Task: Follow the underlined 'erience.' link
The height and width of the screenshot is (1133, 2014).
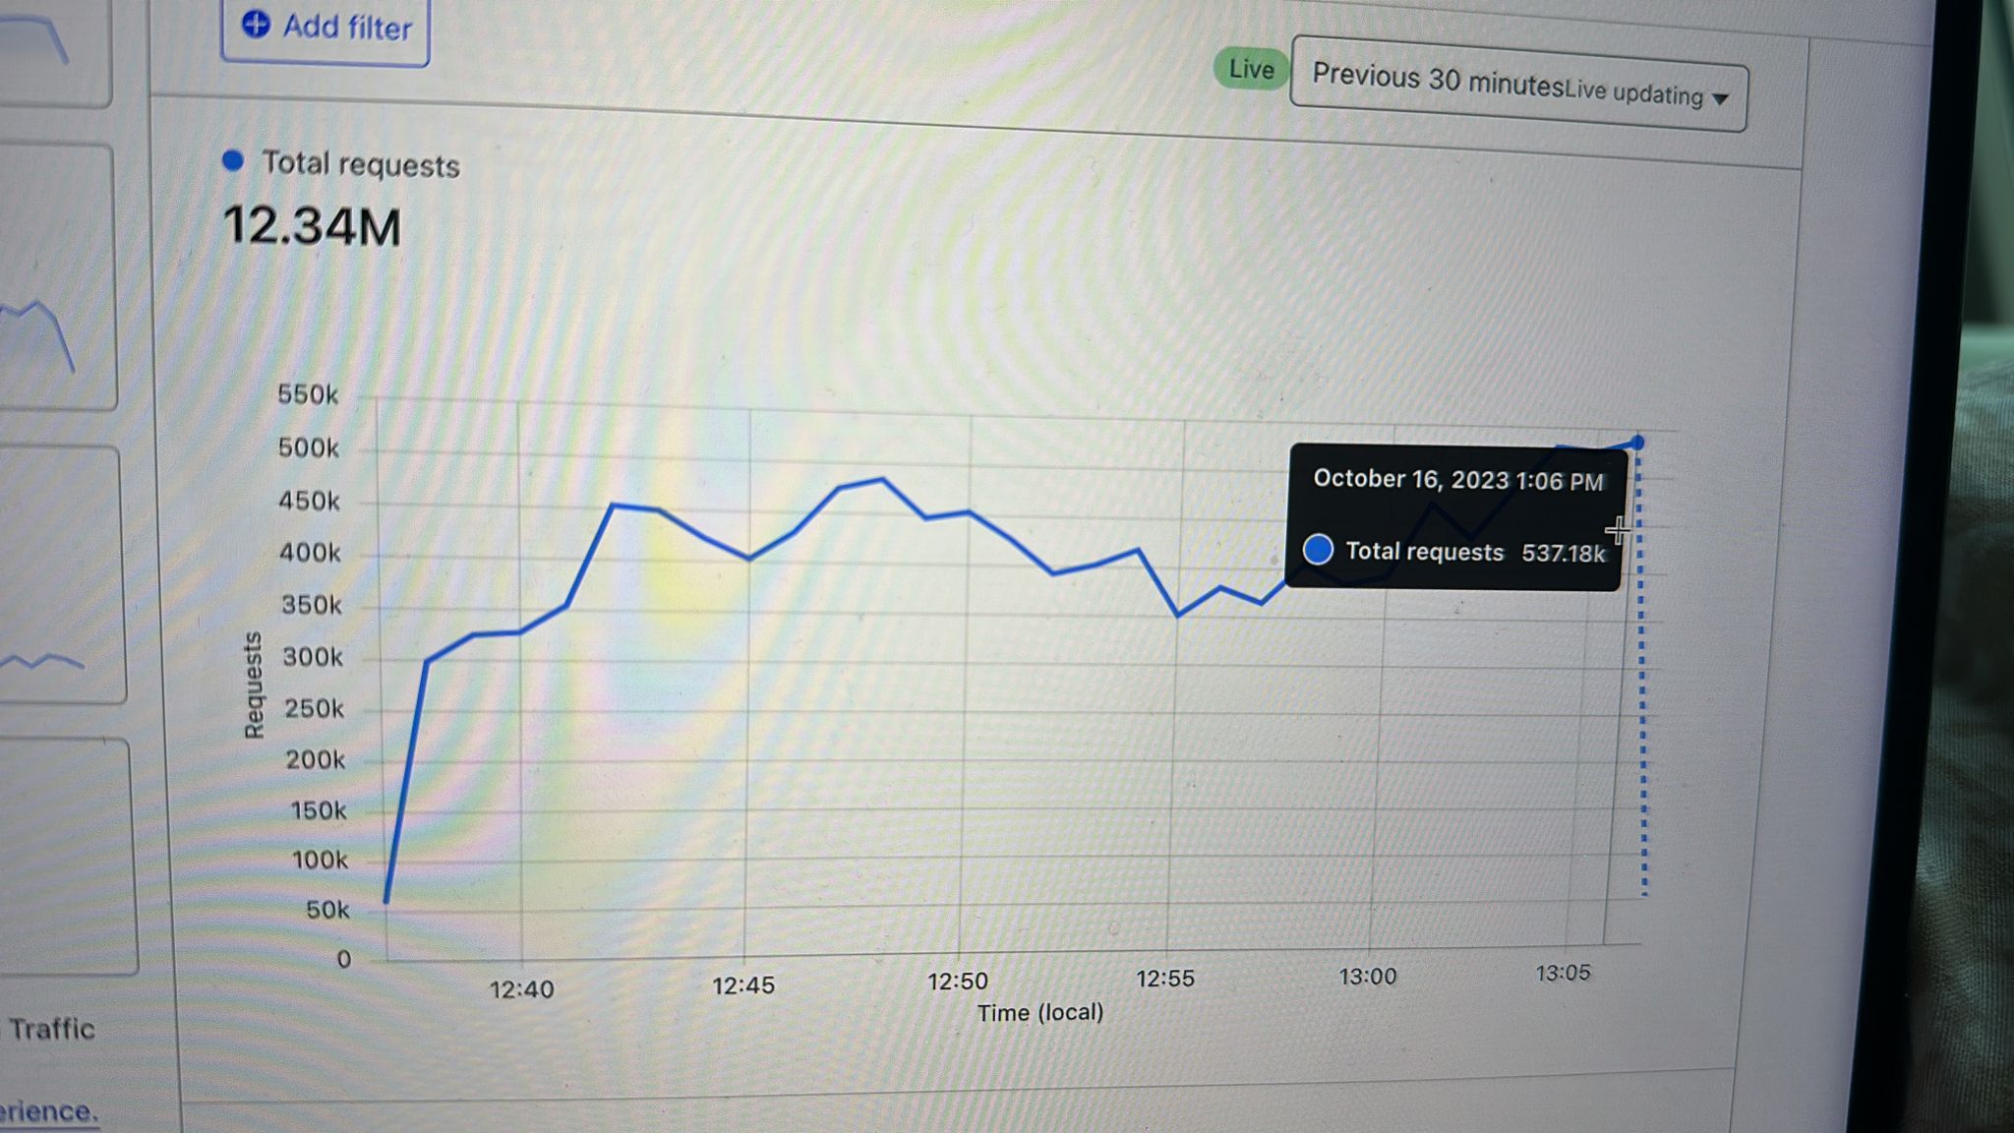Action: [49, 1111]
